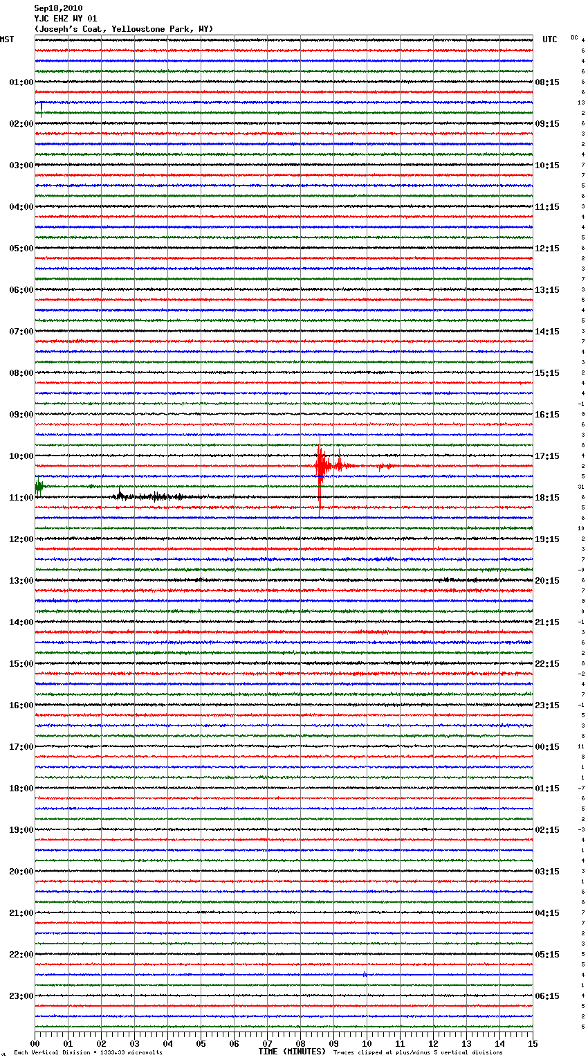Click the 17:15 UTC time label
Image resolution: width=588 pixels, height=1062 pixels.
pyautogui.click(x=547, y=456)
